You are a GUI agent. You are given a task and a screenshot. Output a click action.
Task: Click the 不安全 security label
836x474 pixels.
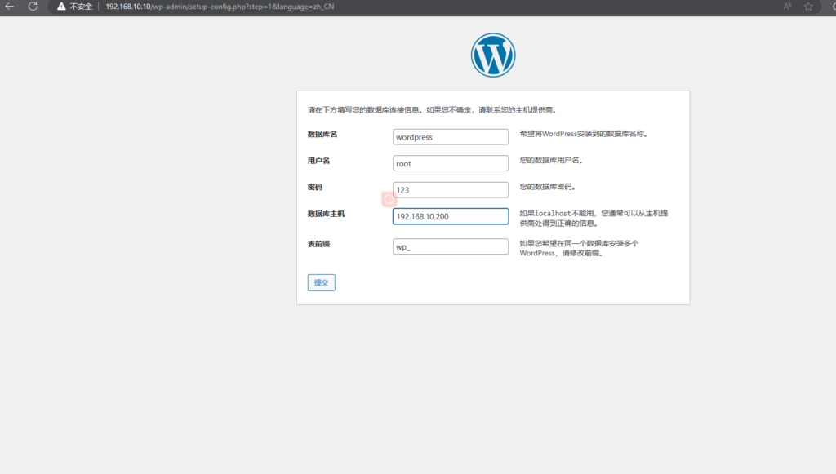[x=81, y=7]
